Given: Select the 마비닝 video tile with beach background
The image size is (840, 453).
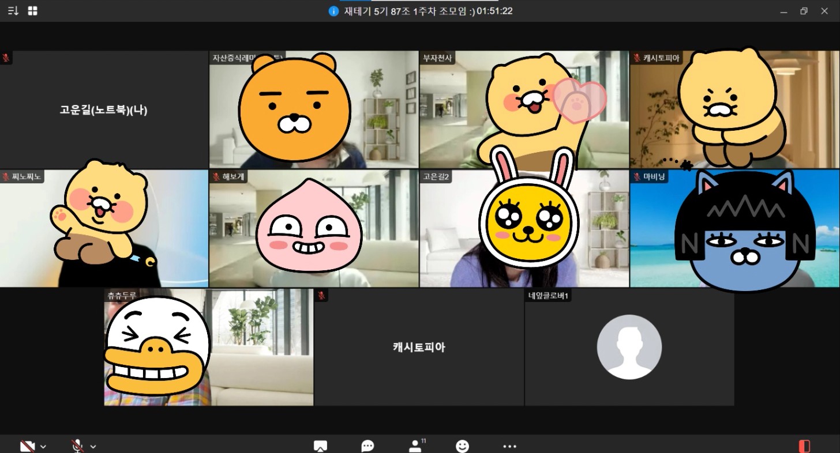Looking at the screenshot, I should pyautogui.click(x=734, y=228).
